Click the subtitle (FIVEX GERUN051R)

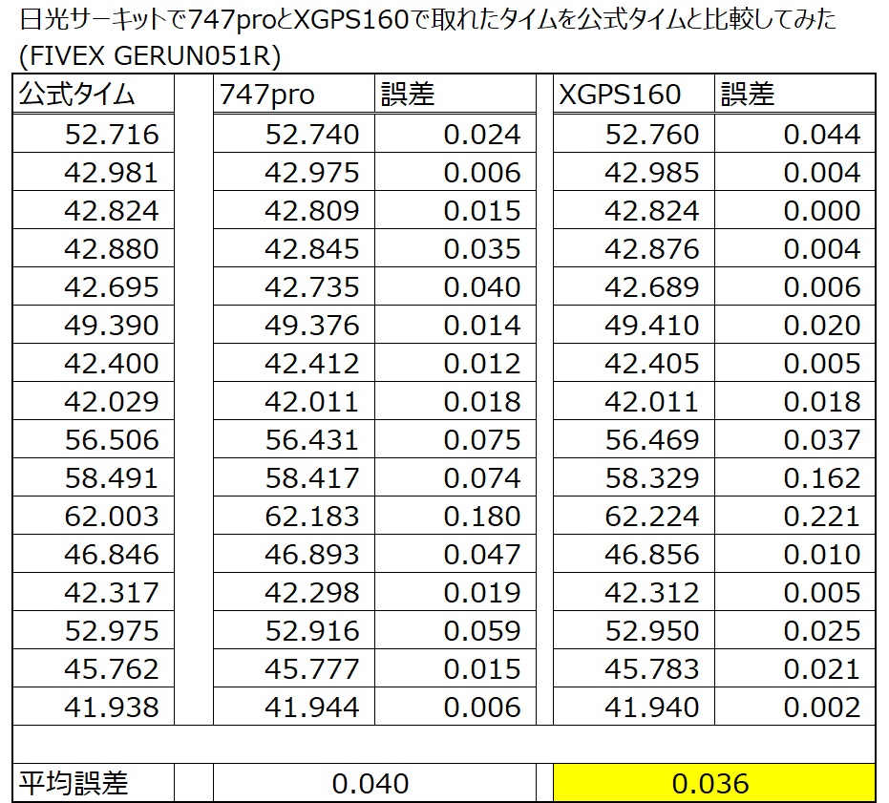150,56
